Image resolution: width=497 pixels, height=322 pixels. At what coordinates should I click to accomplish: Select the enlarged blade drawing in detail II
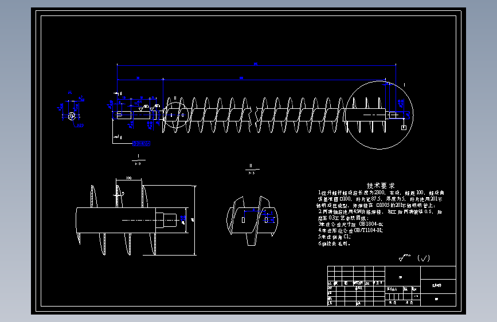click(252, 221)
